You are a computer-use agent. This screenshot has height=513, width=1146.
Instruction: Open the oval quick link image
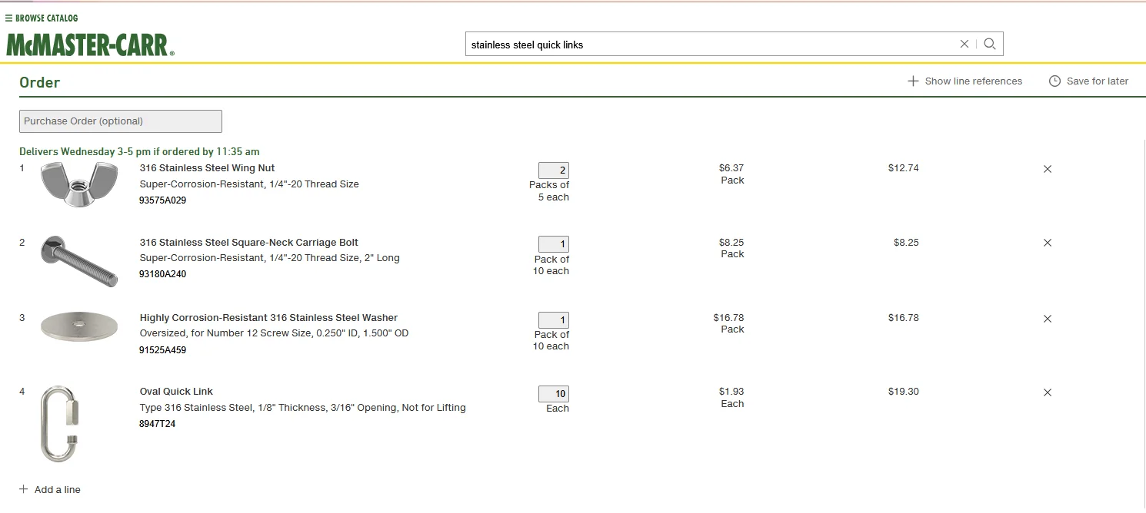(60, 424)
